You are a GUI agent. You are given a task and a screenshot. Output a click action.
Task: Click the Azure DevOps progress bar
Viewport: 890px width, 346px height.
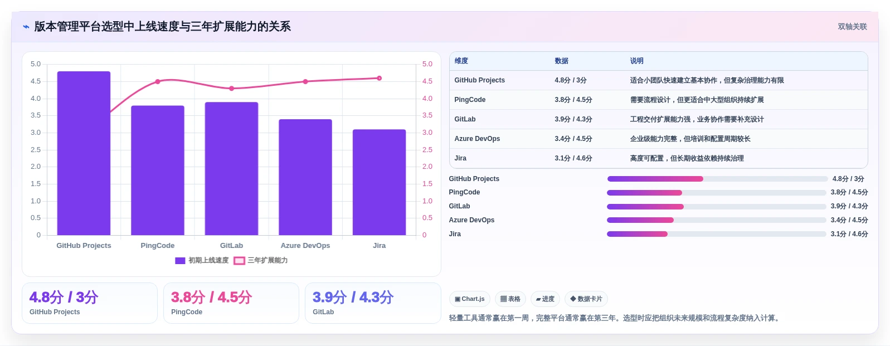pyautogui.click(x=717, y=220)
